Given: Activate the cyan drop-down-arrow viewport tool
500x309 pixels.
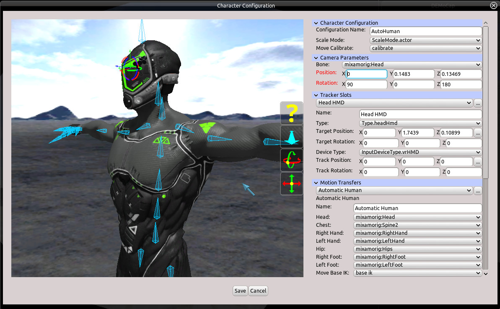Looking at the screenshot, I should tap(291, 136).
